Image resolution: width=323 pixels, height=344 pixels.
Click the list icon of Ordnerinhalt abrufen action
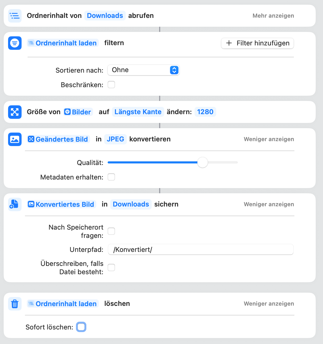pos(15,16)
